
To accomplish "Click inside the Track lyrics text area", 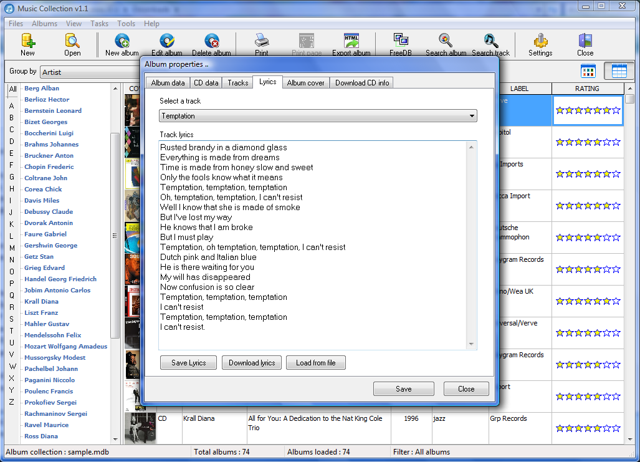I will [313, 245].
